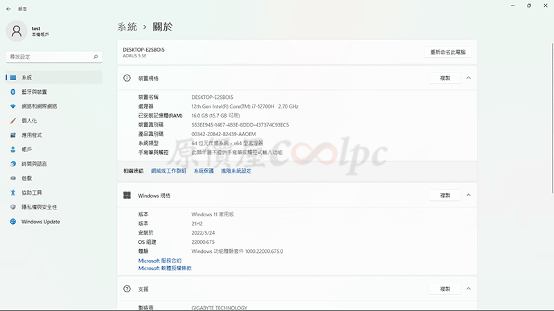554x311 pixels.
Task: Select the gamepad icon for 遊戲
Action: pyautogui.click(x=13, y=178)
